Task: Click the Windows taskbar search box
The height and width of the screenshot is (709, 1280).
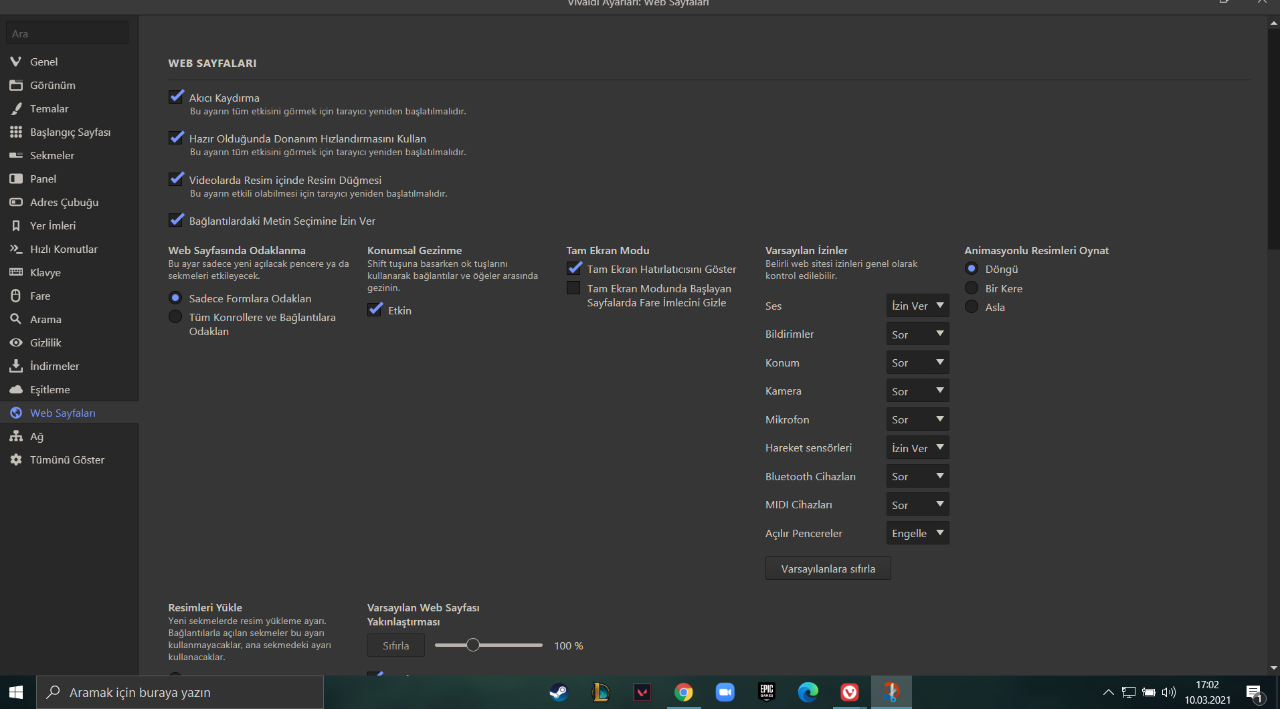Action: point(180,692)
